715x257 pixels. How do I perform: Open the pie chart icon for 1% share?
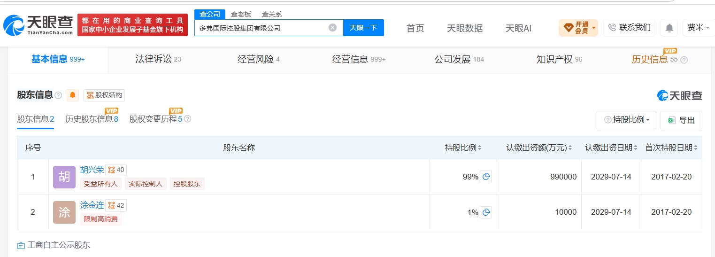(x=486, y=212)
